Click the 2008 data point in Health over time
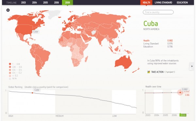 point(180,93)
